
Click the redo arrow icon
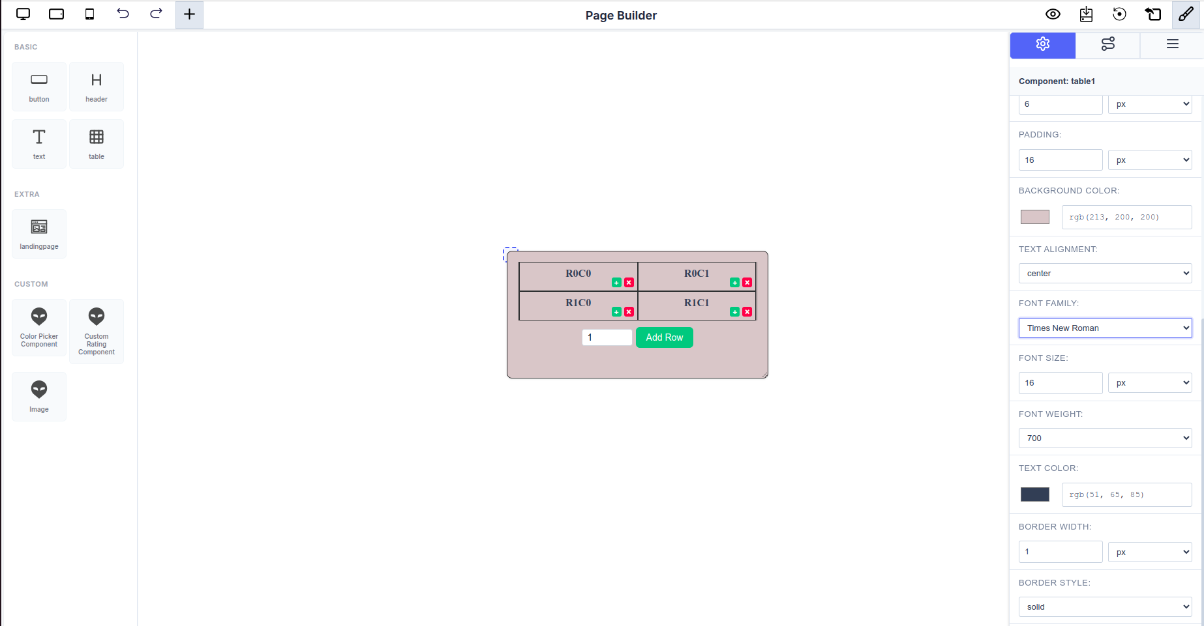pos(156,14)
